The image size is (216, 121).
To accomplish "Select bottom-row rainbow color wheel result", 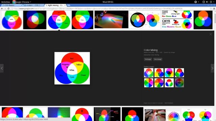I will tap(173, 116).
